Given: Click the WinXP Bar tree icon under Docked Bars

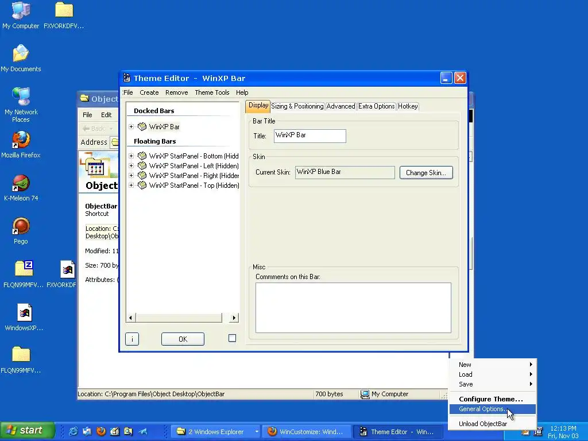Looking at the screenshot, I should click(x=142, y=127).
